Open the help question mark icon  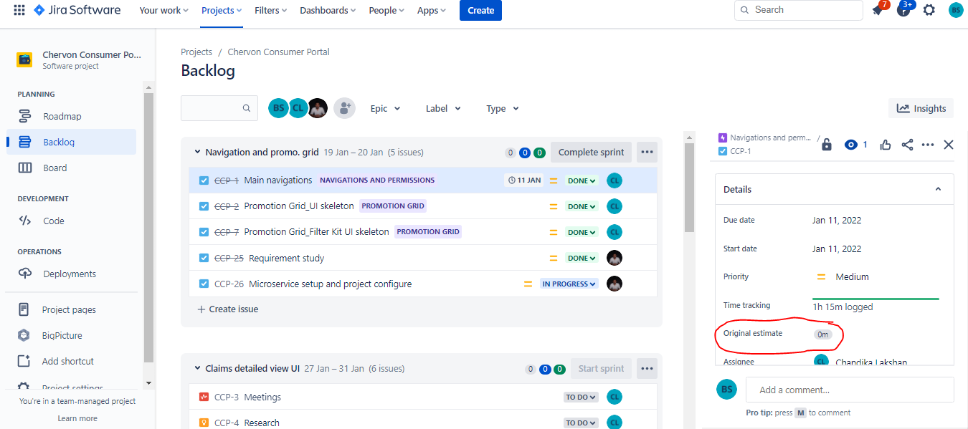click(903, 10)
